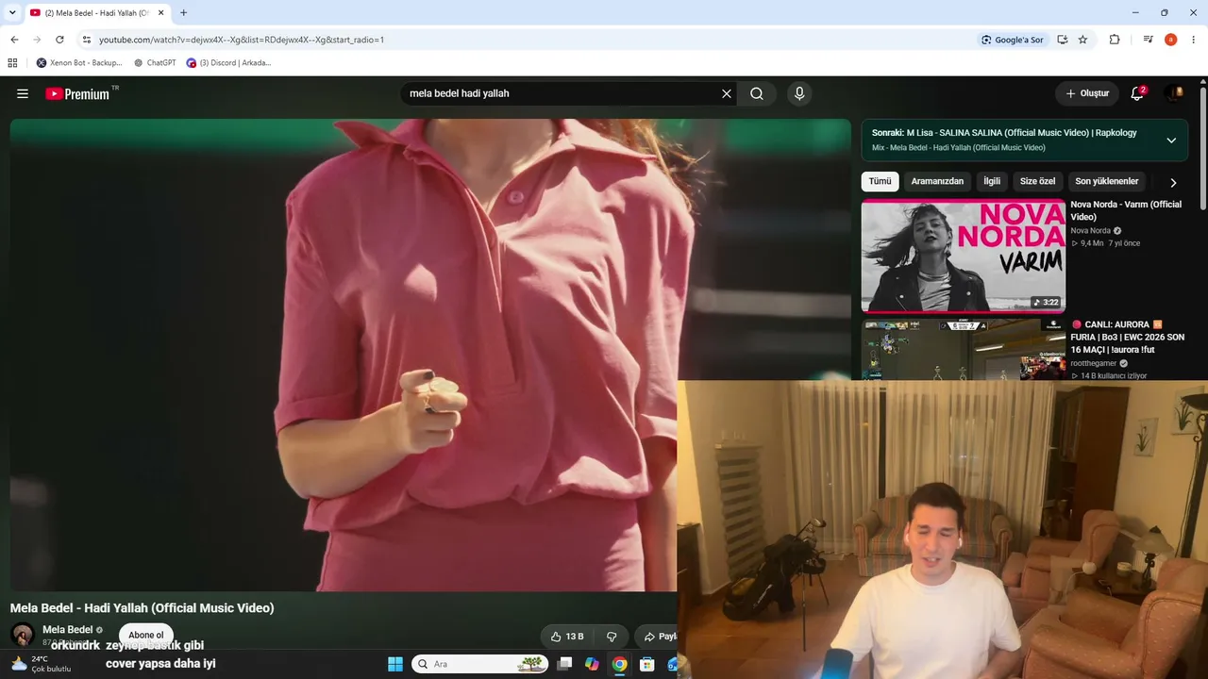Open the Discord bookmark
Viewport: 1208px width, 679px height.
pyautogui.click(x=228, y=63)
